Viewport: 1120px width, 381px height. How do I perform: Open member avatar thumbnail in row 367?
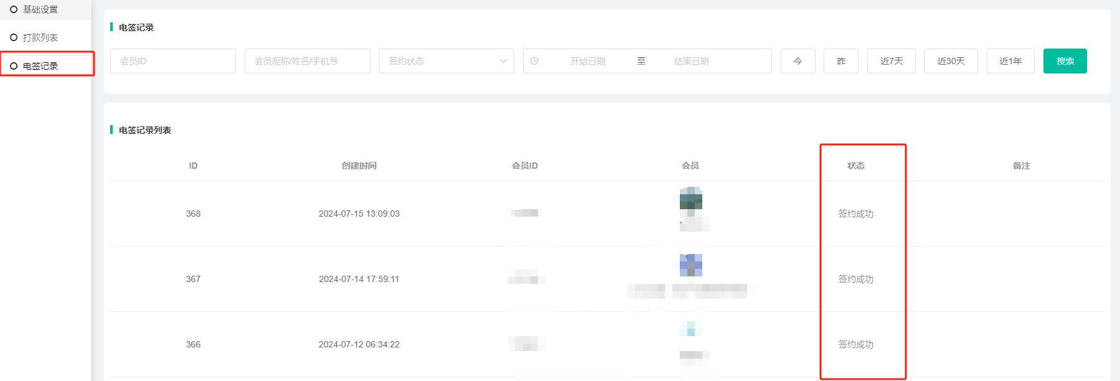click(x=690, y=265)
